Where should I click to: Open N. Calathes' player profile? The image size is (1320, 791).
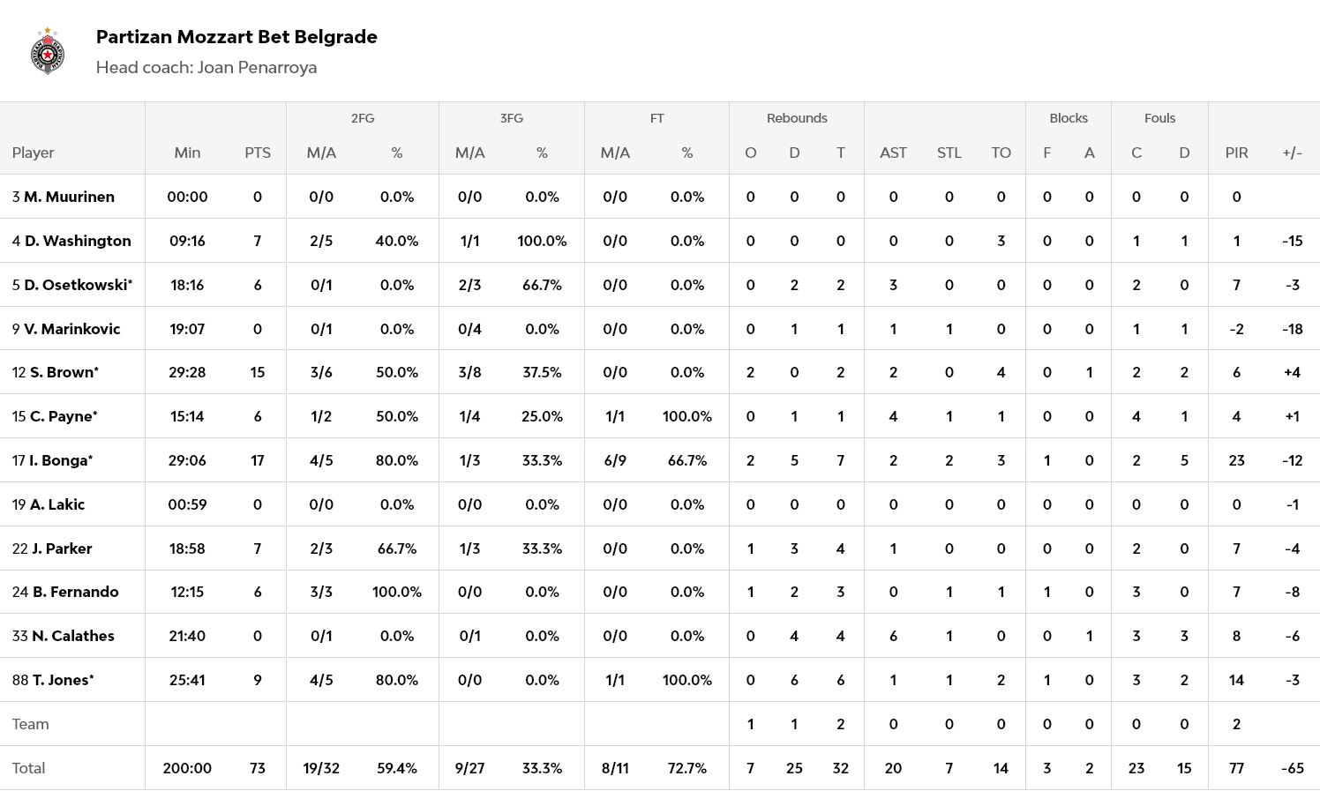point(73,636)
